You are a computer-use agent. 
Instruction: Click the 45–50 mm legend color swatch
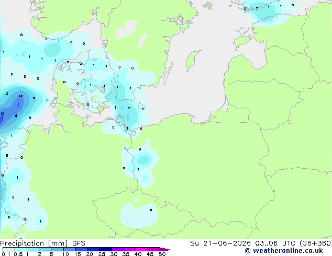pos(154,249)
